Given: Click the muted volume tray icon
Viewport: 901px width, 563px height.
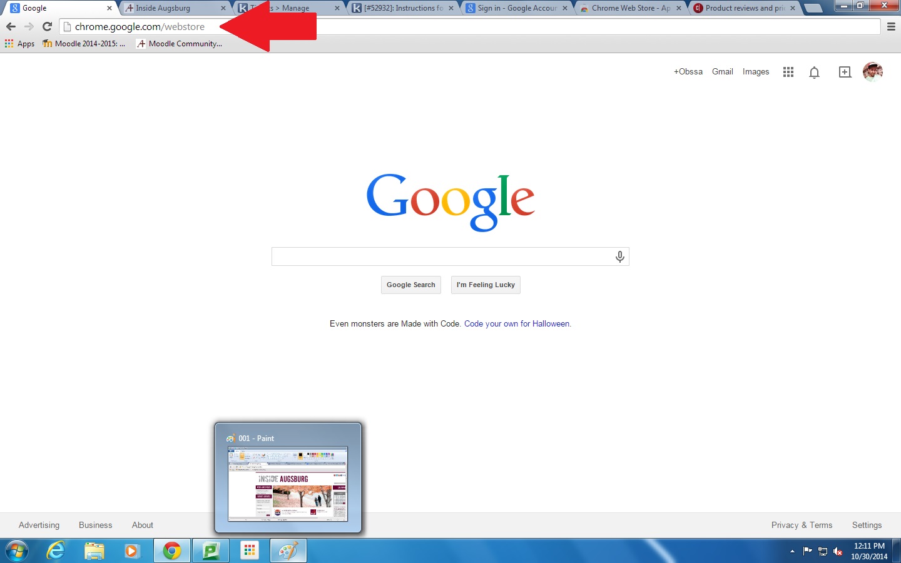Looking at the screenshot, I should [x=838, y=551].
